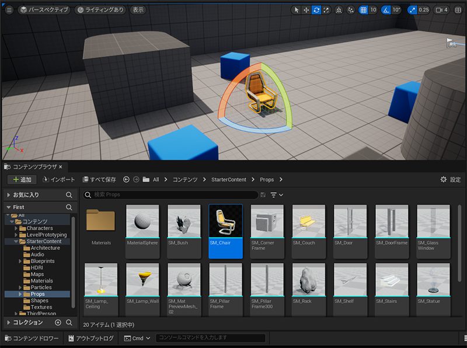Add a new collection with plus icon
The image size is (467, 348).
[x=58, y=322]
